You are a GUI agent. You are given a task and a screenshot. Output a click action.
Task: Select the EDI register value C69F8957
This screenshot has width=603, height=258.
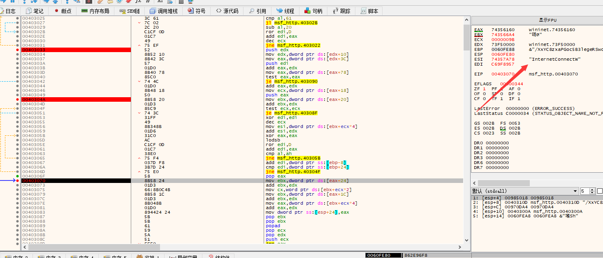(503, 64)
